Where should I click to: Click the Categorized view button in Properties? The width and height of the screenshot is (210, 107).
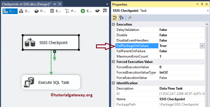(x=115, y=18)
